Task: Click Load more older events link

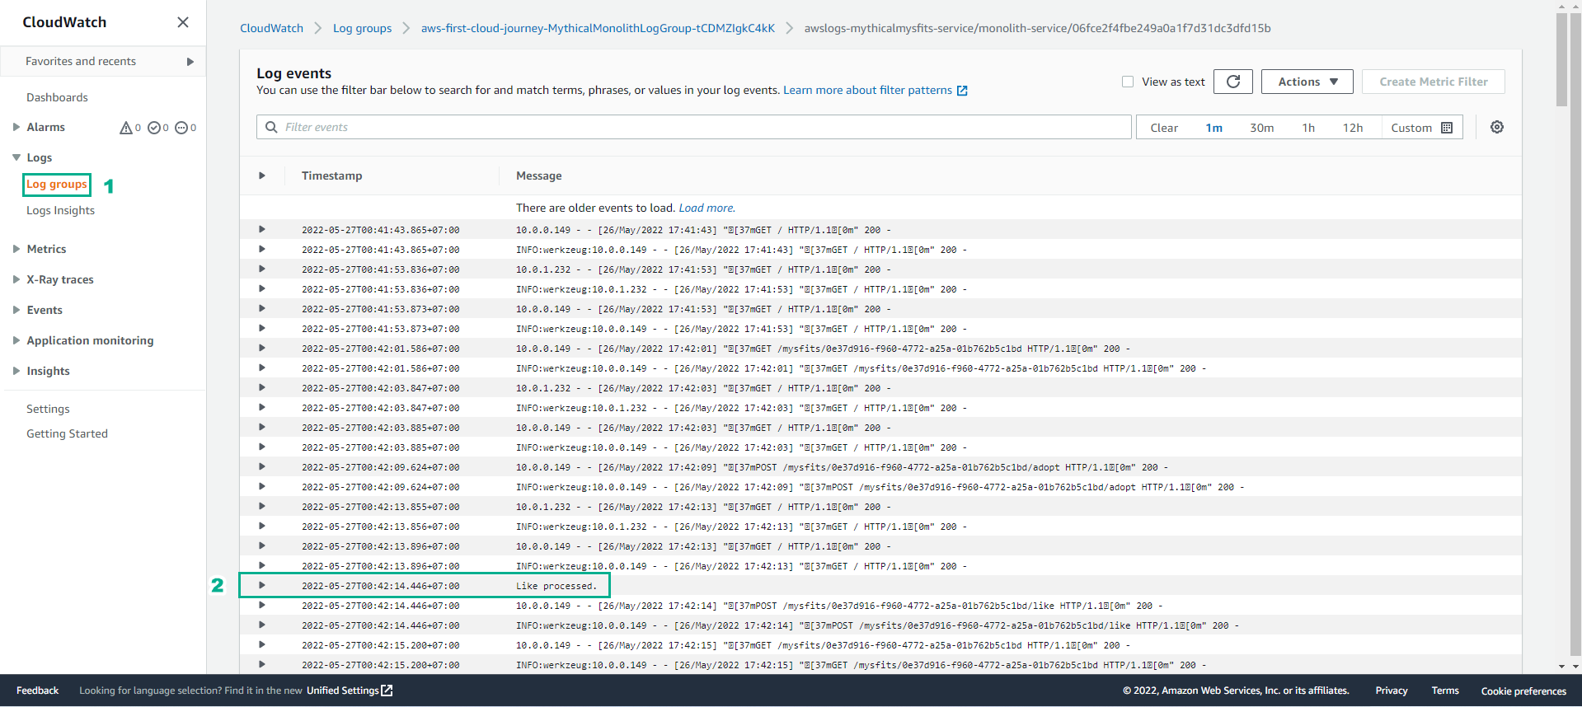Action: pos(707,208)
